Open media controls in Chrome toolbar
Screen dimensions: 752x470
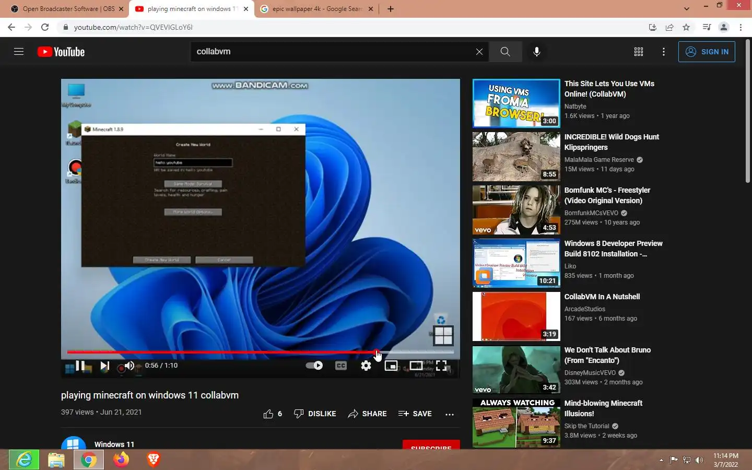pos(707,27)
